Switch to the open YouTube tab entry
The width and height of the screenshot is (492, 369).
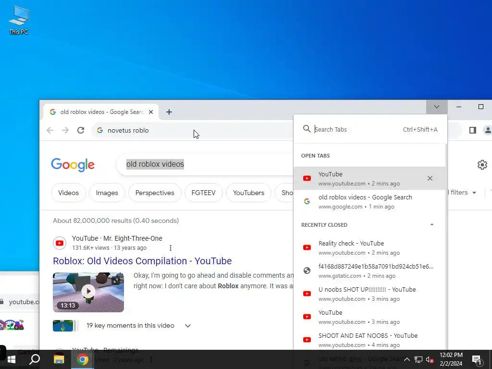pyautogui.click(x=369, y=178)
